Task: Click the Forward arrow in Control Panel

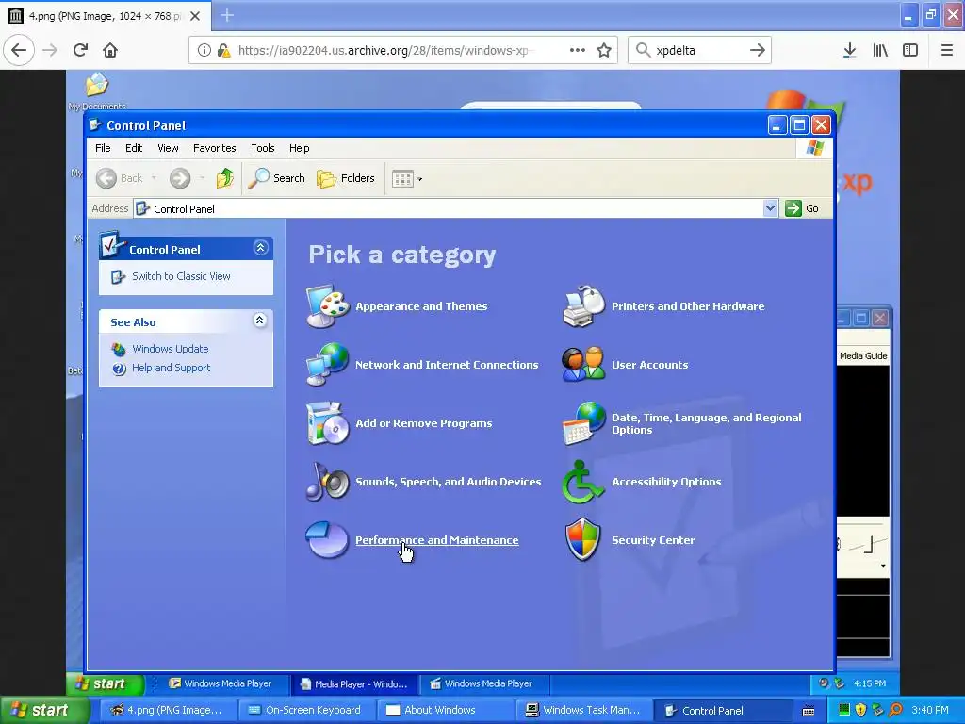Action: coord(180,178)
